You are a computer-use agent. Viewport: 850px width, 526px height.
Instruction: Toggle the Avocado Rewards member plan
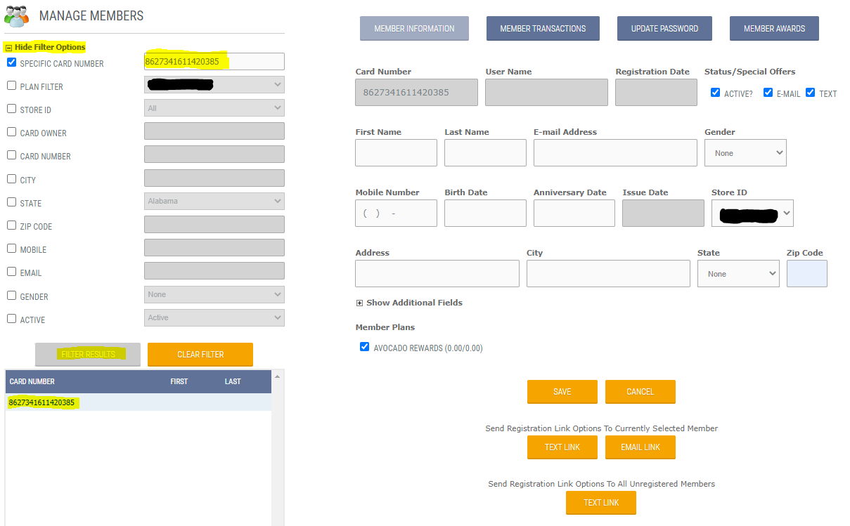(x=364, y=346)
